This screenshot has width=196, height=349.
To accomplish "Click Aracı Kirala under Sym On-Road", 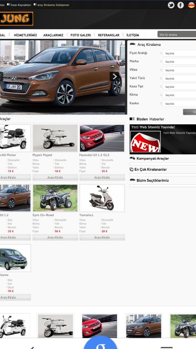I will 55,237.
